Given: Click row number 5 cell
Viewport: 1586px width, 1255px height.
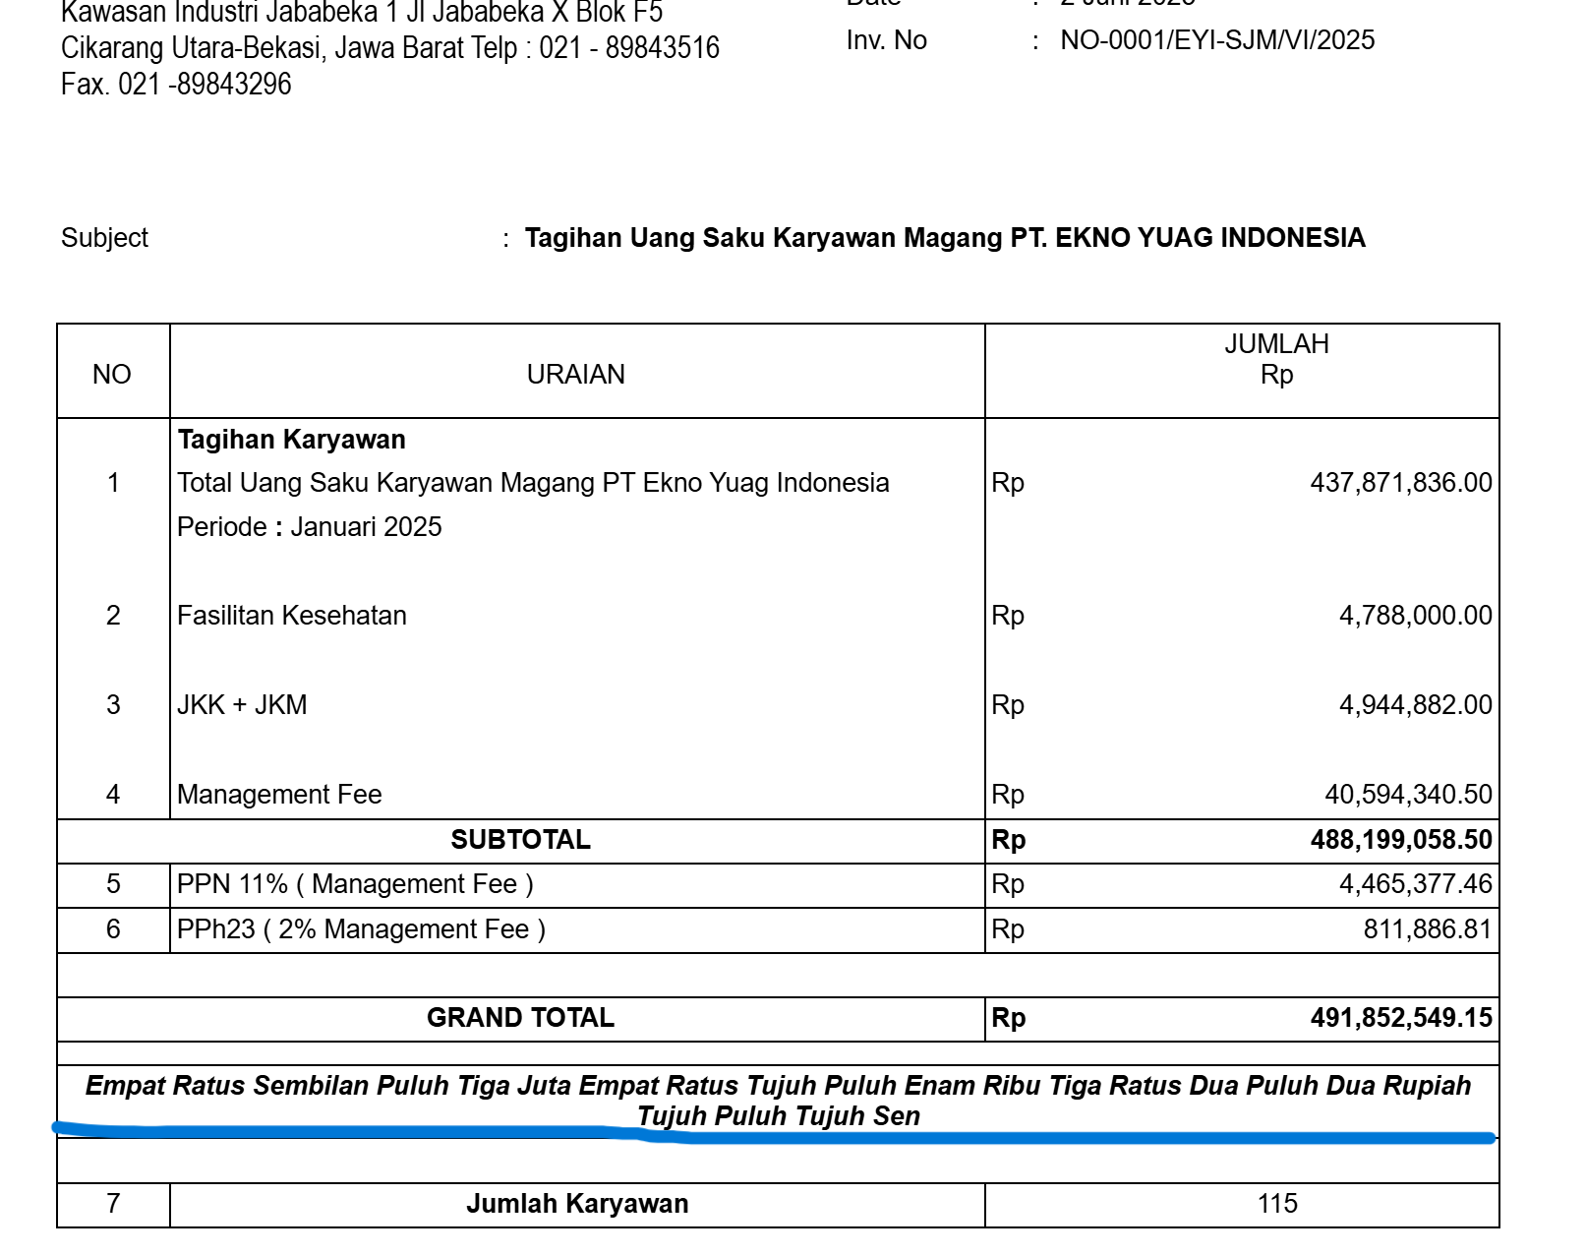Looking at the screenshot, I should (113, 884).
